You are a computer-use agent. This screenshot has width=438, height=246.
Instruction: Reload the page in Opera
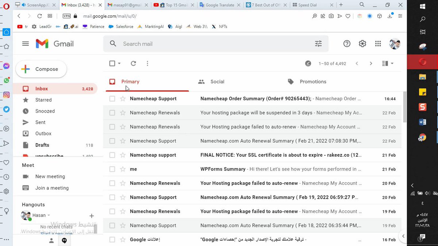(x=39, y=16)
